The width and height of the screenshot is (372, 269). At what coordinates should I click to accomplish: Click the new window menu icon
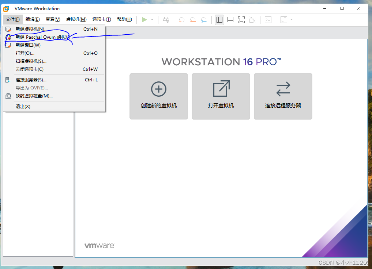8,45
